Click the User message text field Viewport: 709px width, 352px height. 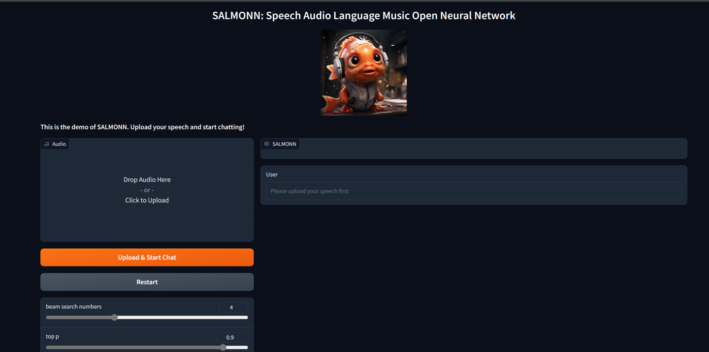click(474, 191)
